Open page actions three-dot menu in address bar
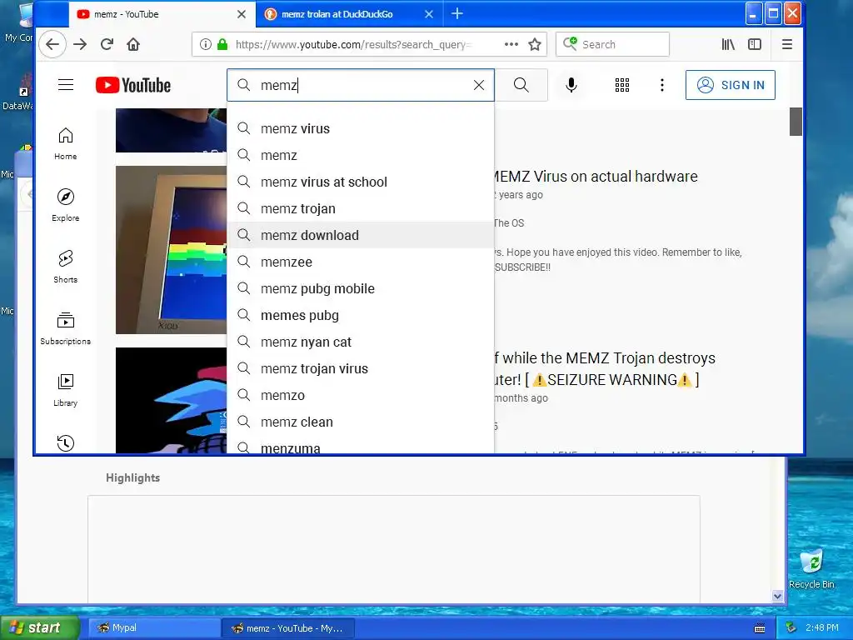This screenshot has height=640, width=853. [511, 44]
